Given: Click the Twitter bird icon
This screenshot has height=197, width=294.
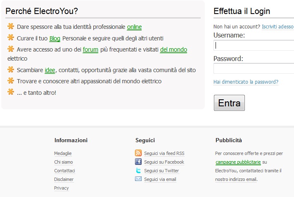Looking at the screenshot, I should tap(138, 171).
